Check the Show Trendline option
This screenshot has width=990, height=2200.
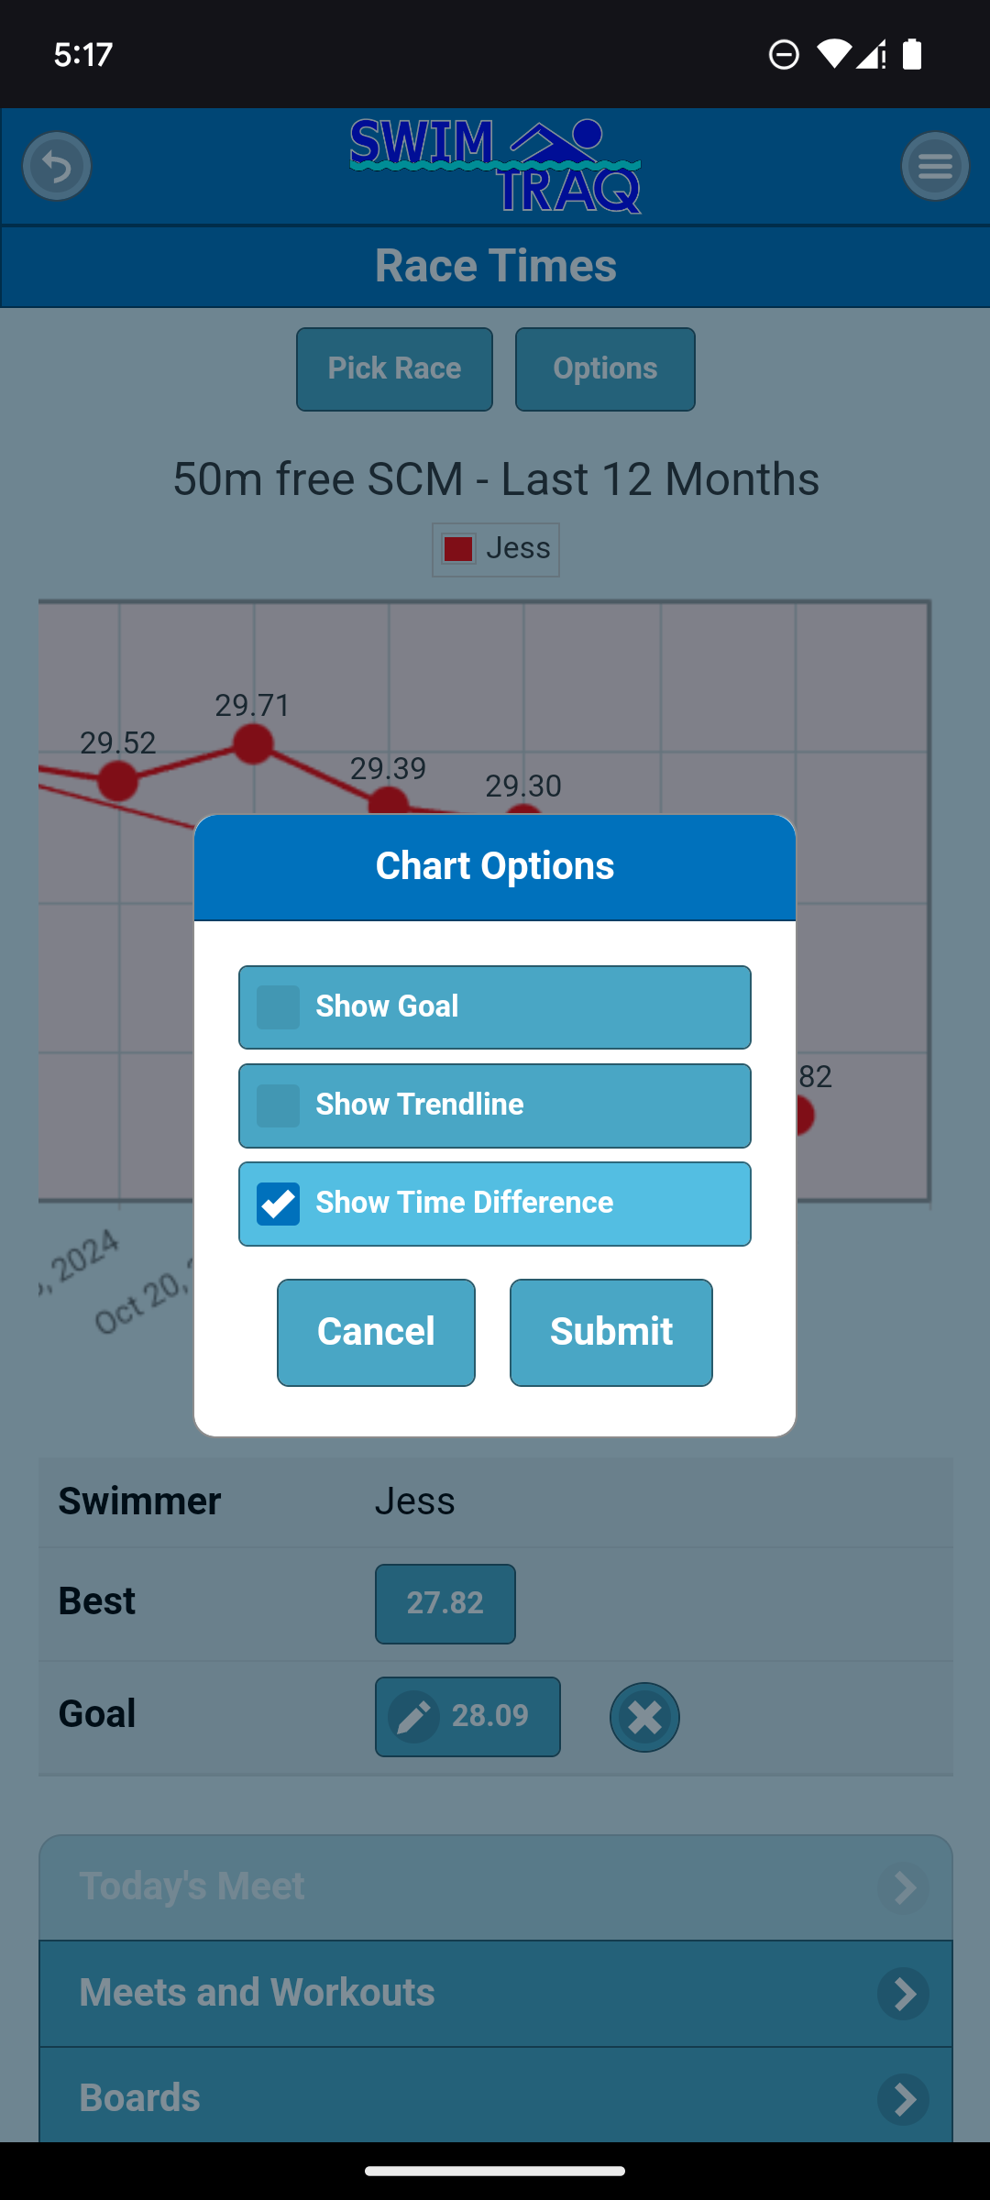[x=279, y=1105]
